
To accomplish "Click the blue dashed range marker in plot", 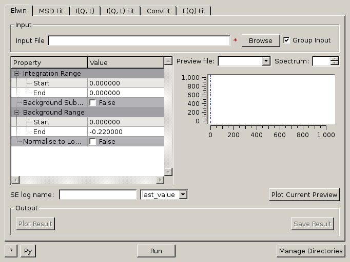I will (x=210, y=100).
